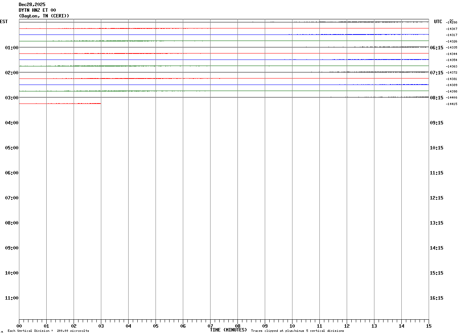Click the DC offset value '-14381'

coord(451,79)
